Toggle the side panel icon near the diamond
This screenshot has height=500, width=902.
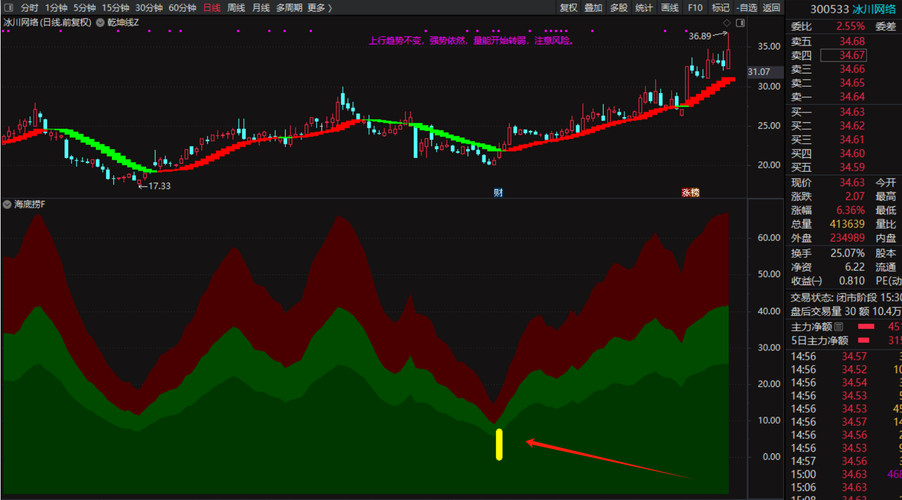coord(740,23)
